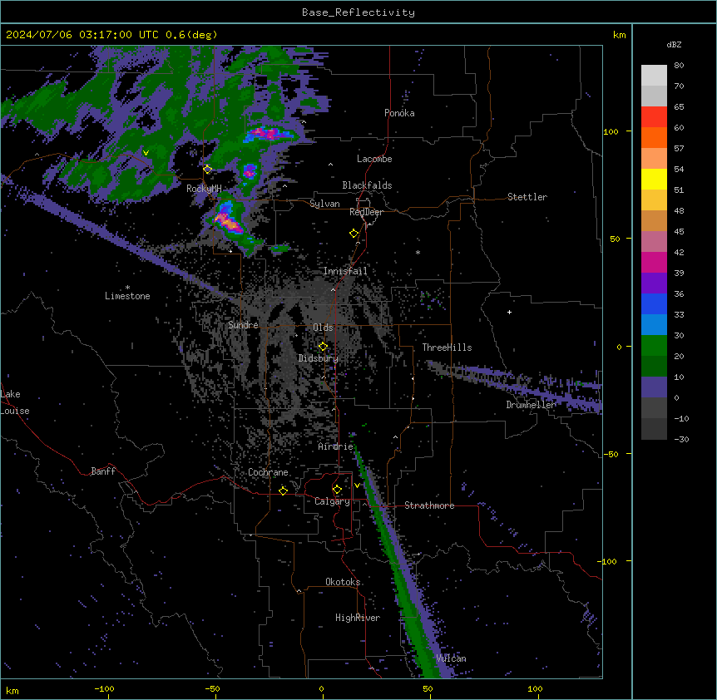Select the Banff label
The image size is (717, 700).
(103, 471)
